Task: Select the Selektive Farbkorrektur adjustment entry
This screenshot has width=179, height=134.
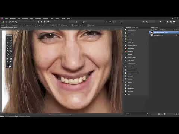Action: pos(133,73)
